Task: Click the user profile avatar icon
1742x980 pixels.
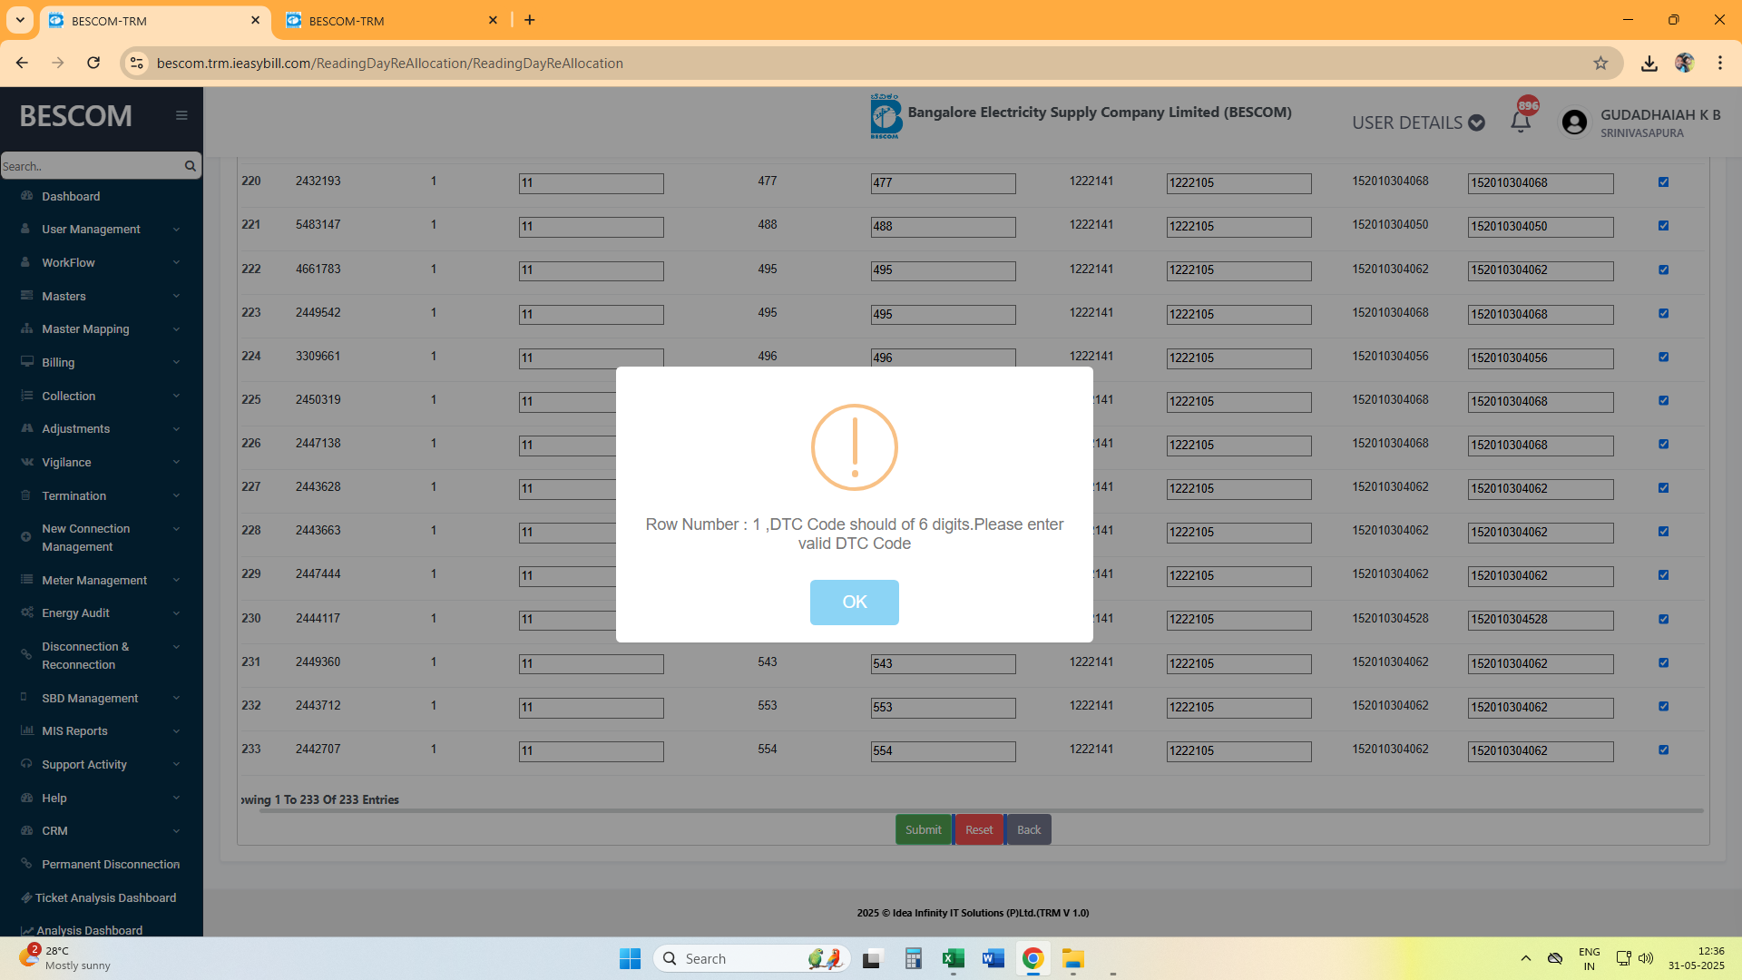Action: [1574, 122]
